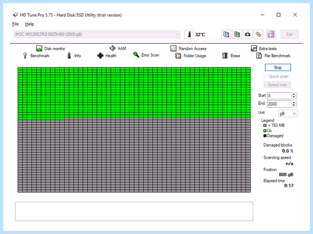Click the green Ok legend swatch
This screenshot has height=234, width=313.
coord(265,131)
